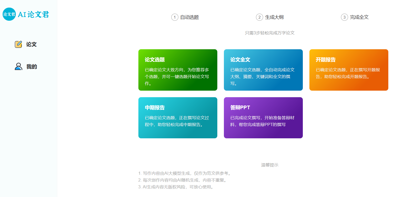Screen dimensions: 397x197
Task: Click the pencil icon beside 论文
Action: coord(18,44)
